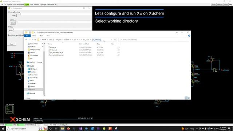Viewport: 233px width, 131px height.
Task: Open Share tab in file explorer
Action: tap(41, 36)
